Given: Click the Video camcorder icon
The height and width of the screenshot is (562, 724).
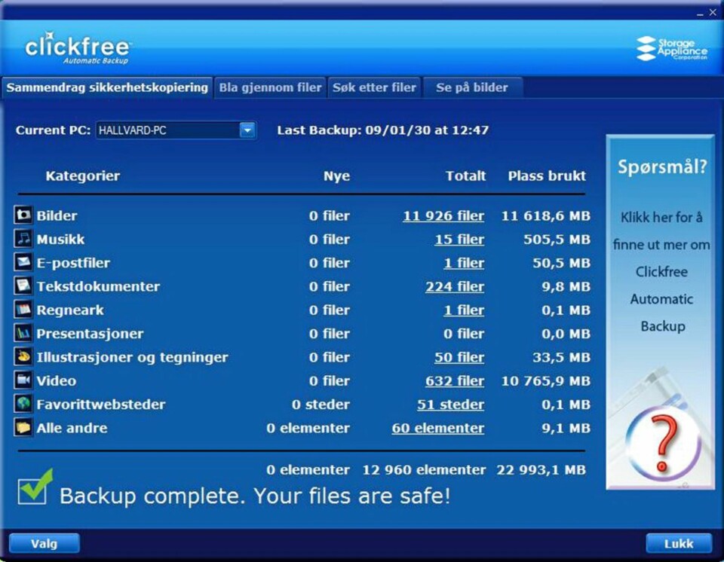Looking at the screenshot, I should pos(23,380).
